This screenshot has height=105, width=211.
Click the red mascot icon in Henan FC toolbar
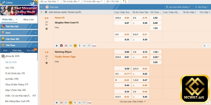pyautogui.click(x=61, y=45)
